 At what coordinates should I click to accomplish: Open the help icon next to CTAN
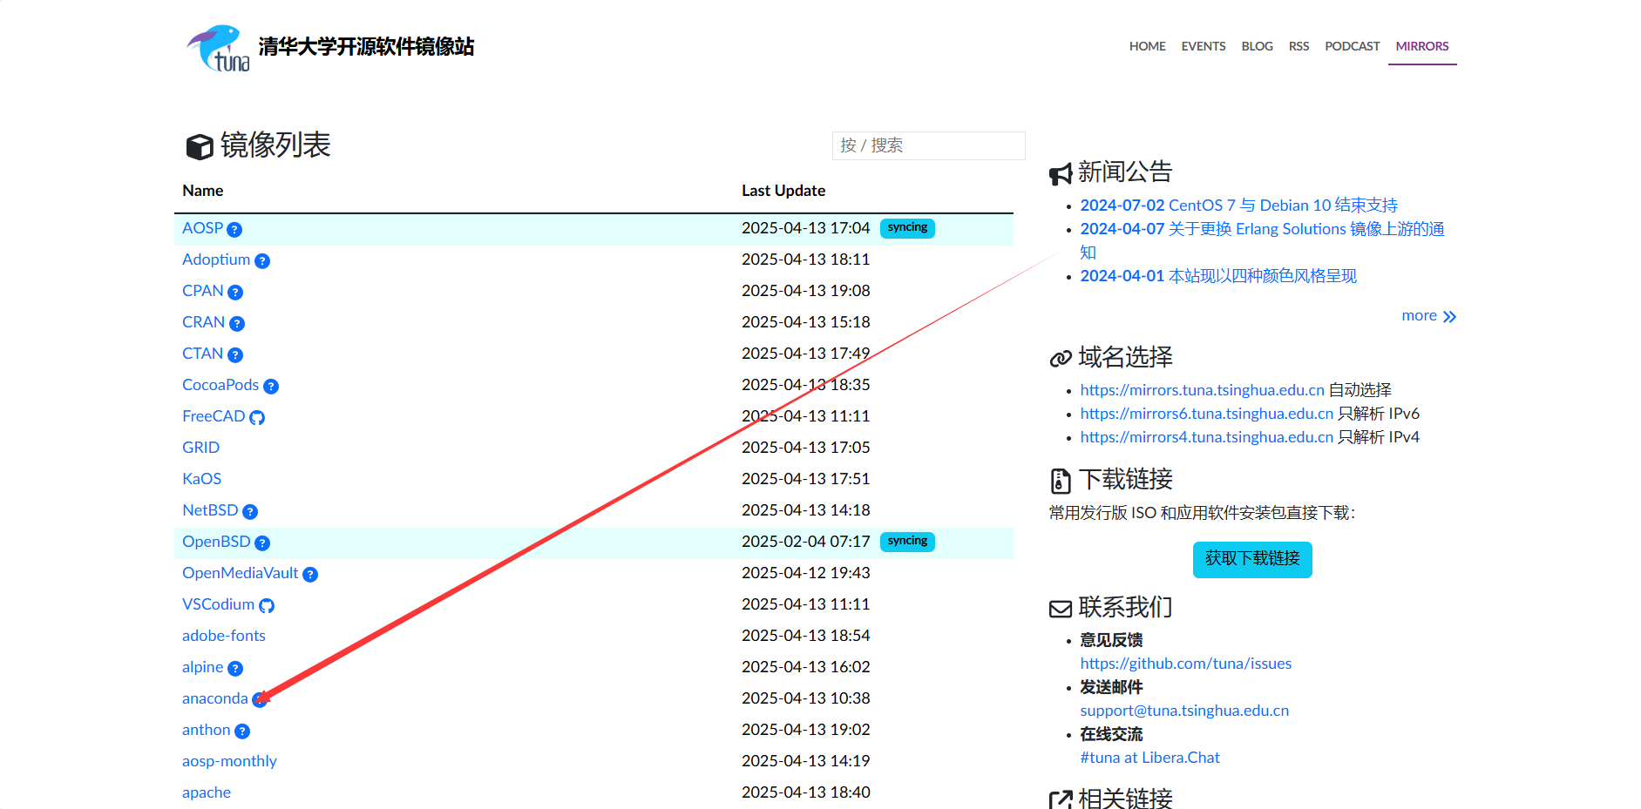235,355
